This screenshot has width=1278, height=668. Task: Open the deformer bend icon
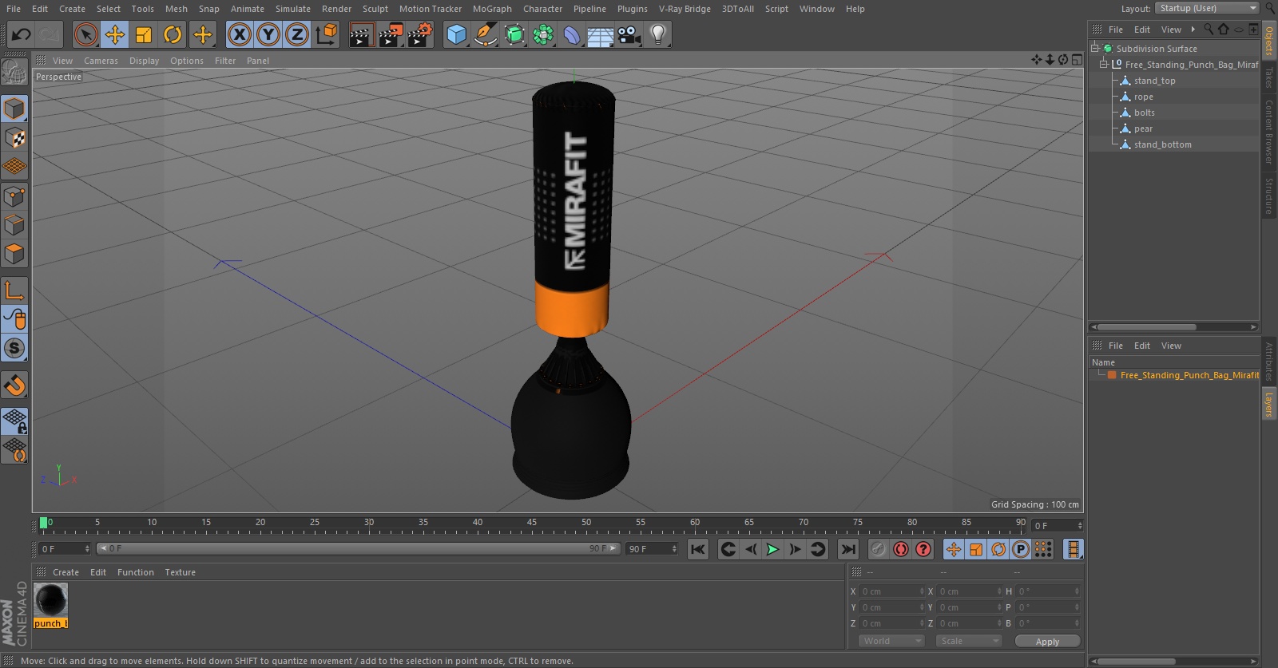572,34
